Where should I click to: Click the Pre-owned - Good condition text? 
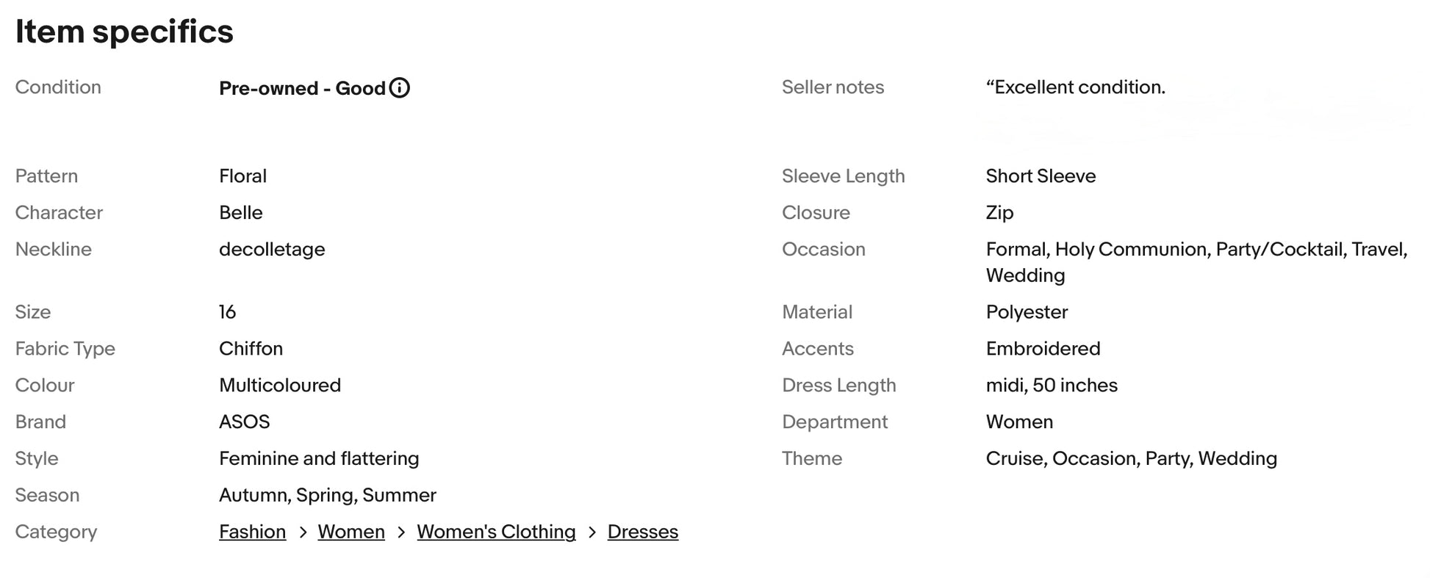302,88
